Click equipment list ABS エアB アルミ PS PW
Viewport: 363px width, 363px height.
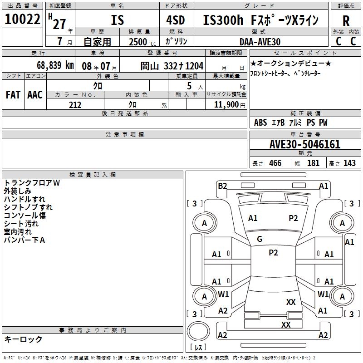point(291,123)
